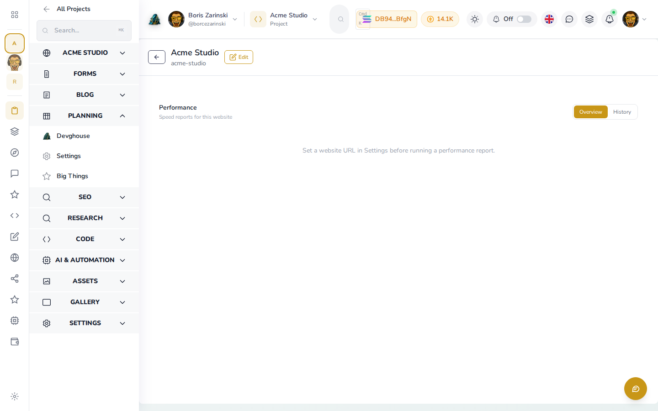
Task: Toggle light theme sun icon in top bar
Action: (475, 19)
